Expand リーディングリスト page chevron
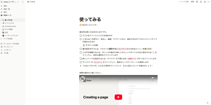211x105 pixels. tap(1, 35)
